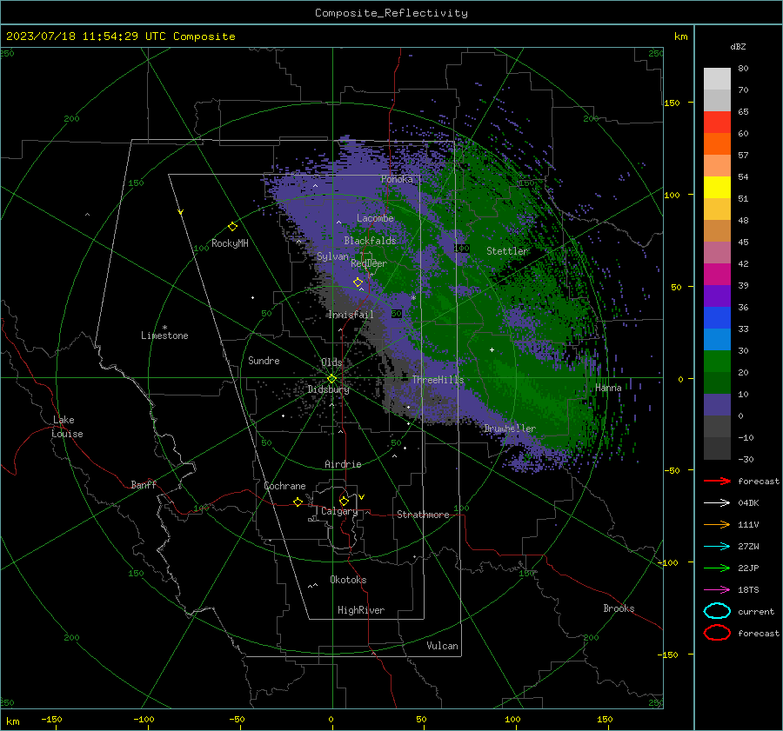Pick the violet 36-39 dBZ swatch
Viewport: 783px width, 731px height.
[x=717, y=296]
